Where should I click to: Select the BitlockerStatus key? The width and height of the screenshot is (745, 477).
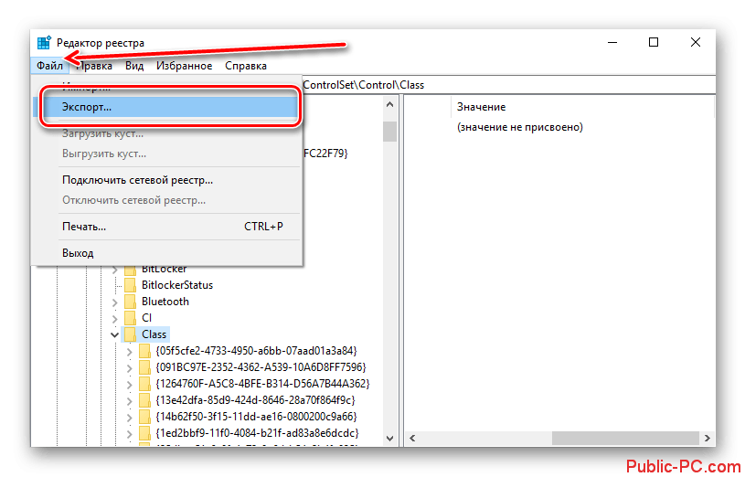pos(177,285)
